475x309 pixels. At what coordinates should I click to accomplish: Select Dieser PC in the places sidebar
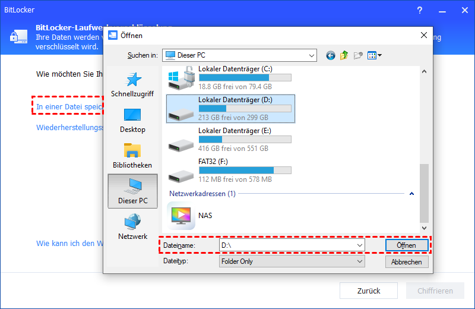[x=132, y=191]
